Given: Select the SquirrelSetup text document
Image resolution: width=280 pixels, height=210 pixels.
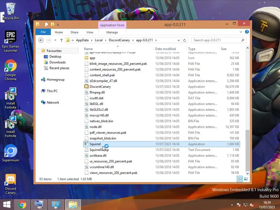Looking at the screenshot, I should (x=161, y=150).
